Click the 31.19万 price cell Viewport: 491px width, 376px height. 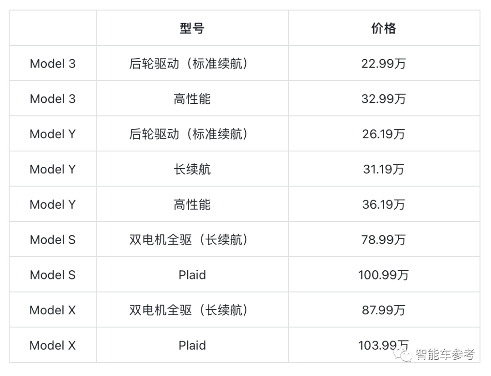coord(384,169)
